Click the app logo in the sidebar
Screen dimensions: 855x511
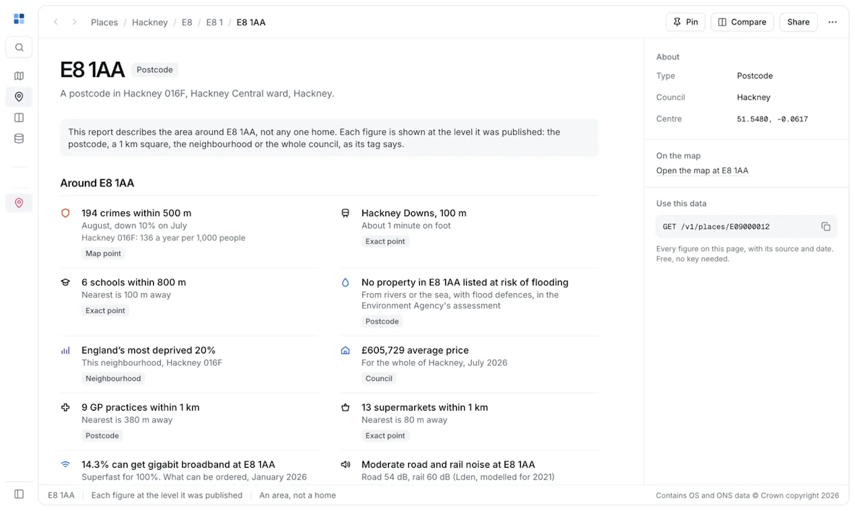(x=19, y=19)
